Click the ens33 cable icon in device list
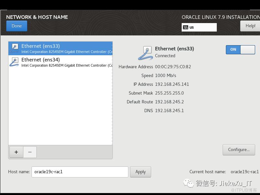Viewport: 260px width, 195px height. pyautogui.click(x=14, y=48)
